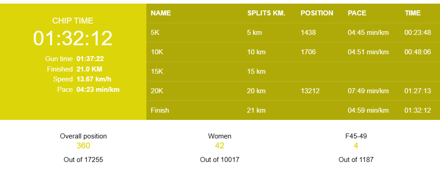Select the Speed value 13.67 km/h
The image size is (440, 176).
pyautogui.click(x=94, y=79)
